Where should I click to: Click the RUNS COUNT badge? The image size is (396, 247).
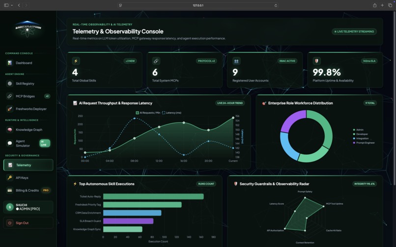tap(206, 184)
